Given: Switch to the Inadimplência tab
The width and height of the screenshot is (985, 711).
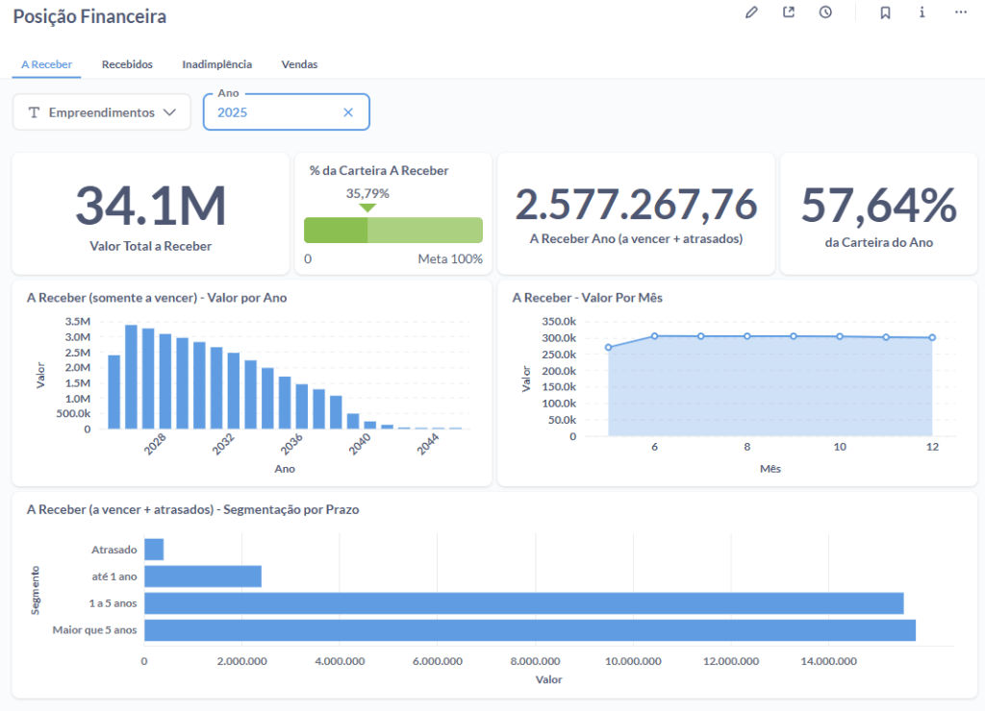Looking at the screenshot, I should click(216, 64).
